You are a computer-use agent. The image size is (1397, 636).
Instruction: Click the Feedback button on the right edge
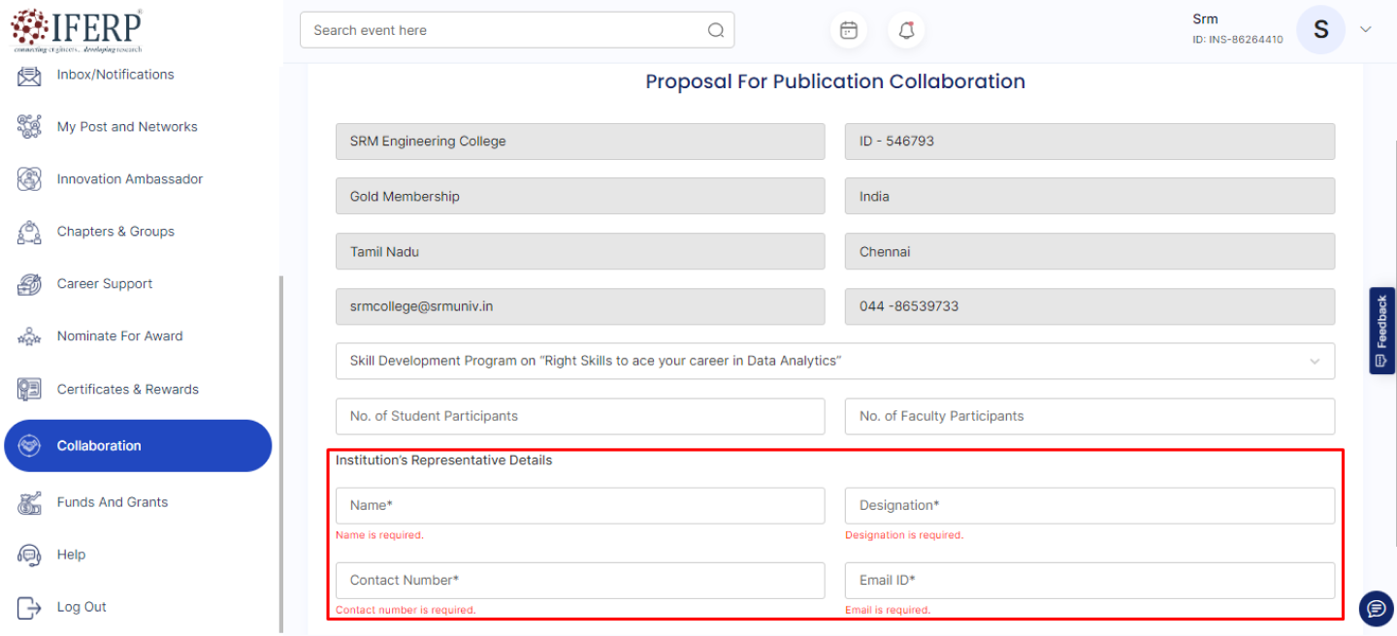[x=1381, y=331]
